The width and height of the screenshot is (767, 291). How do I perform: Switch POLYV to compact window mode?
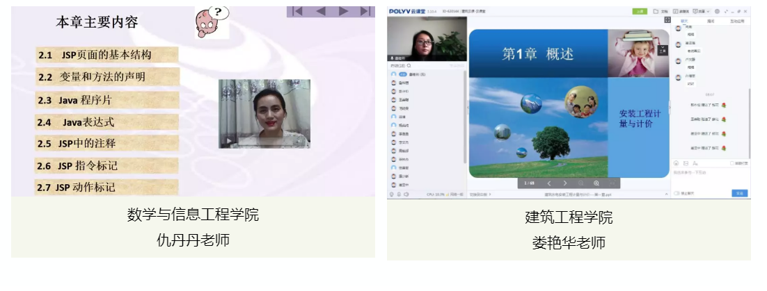pos(726,11)
